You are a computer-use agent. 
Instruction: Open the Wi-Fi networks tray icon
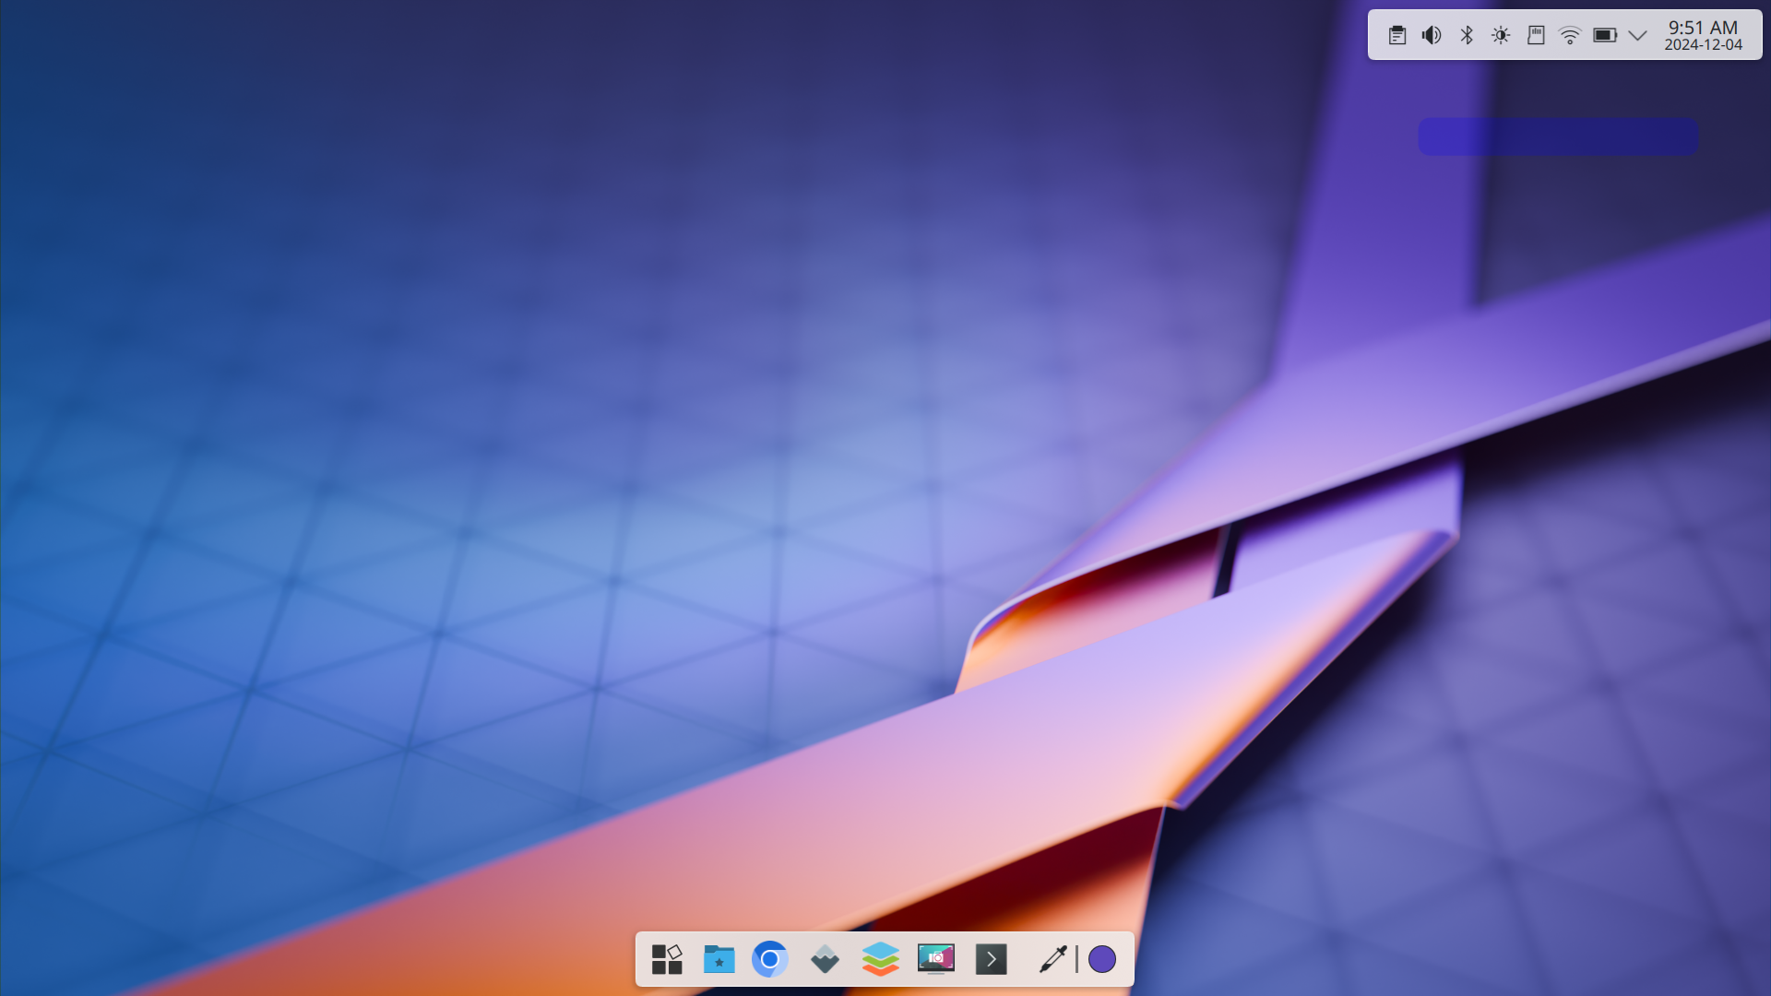click(1570, 35)
